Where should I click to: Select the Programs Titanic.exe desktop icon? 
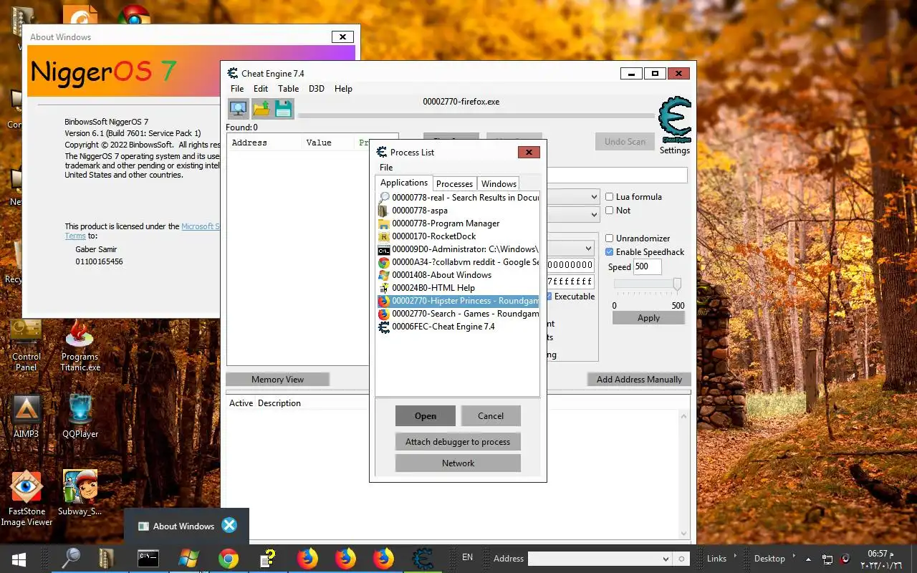point(80,345)
